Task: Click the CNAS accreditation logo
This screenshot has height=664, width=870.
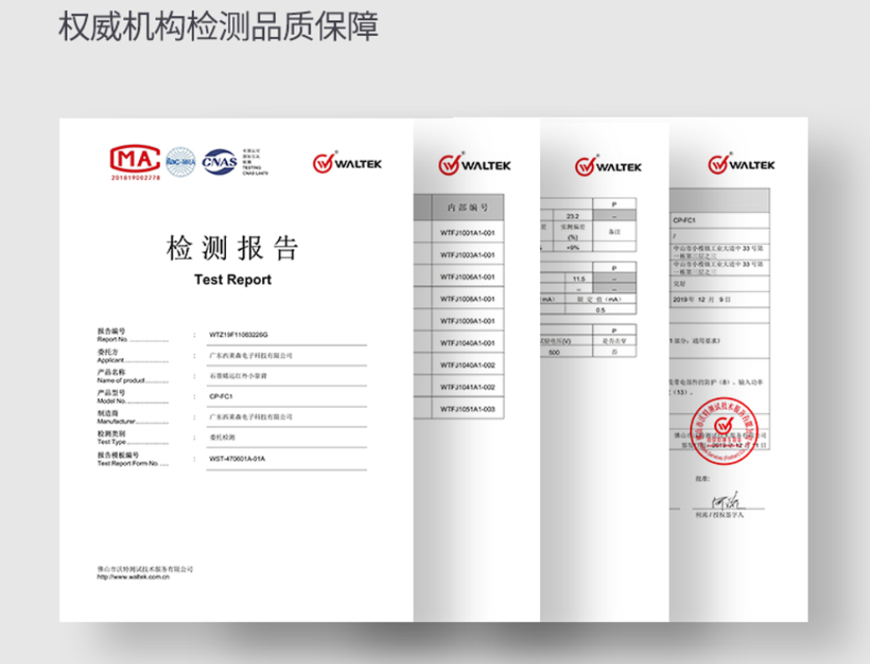Action: point(220,161)
